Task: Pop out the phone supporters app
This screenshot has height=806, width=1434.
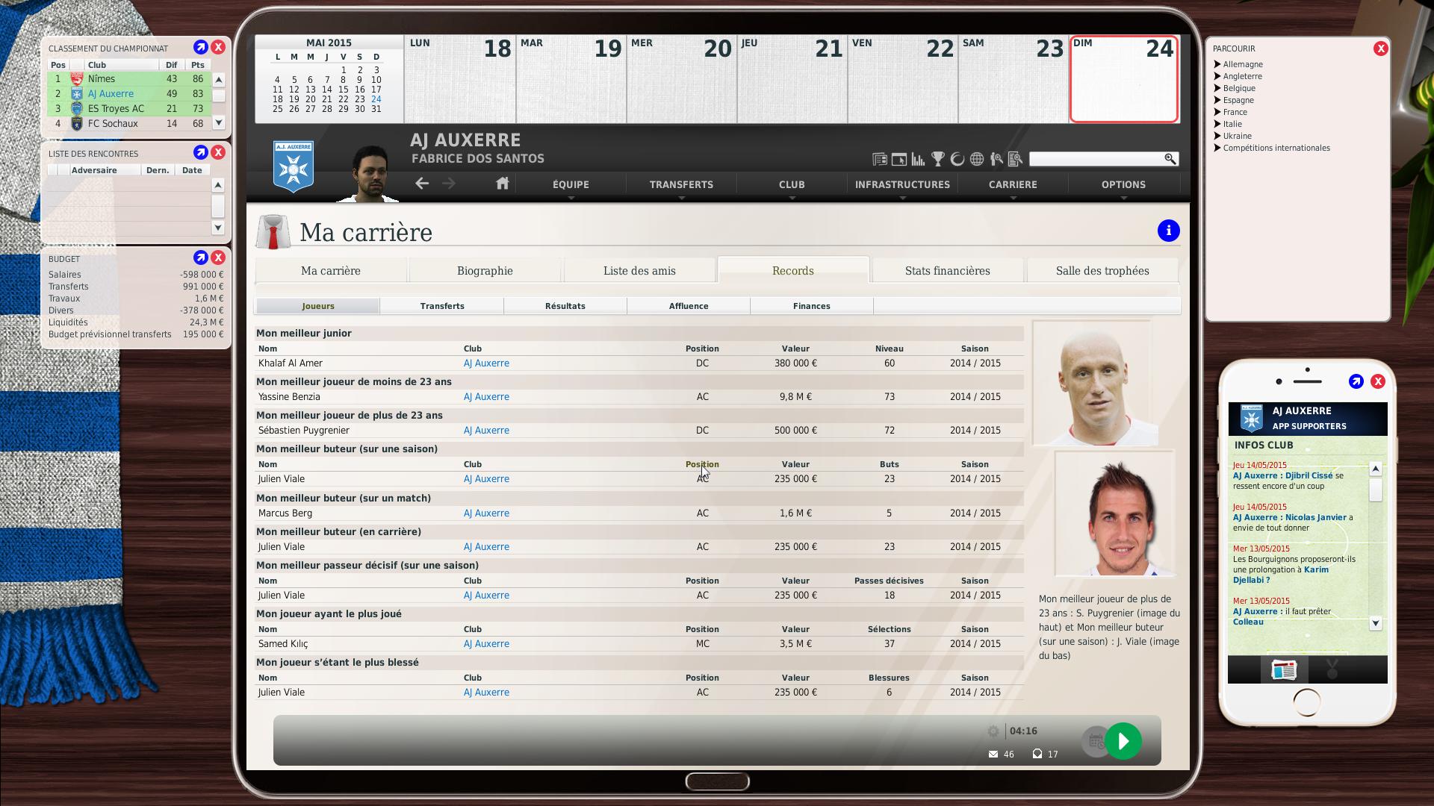Action: point(1356,381)
